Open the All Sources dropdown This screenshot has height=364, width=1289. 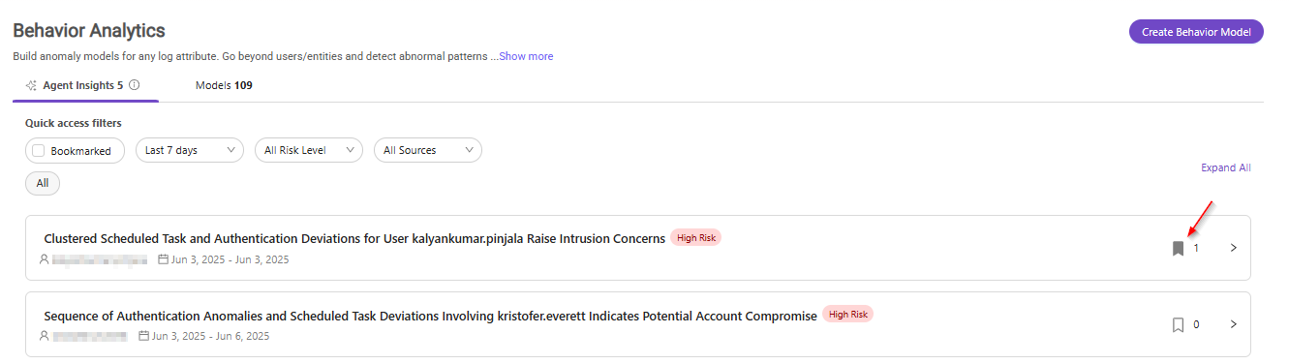click(428, 150)
